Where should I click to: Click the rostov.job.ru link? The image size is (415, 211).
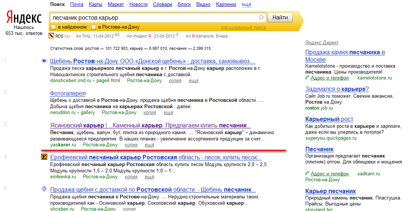pos(319,108)
